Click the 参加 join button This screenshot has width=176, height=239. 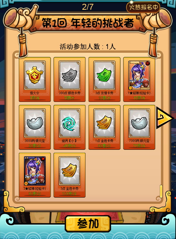click(88, 224)
